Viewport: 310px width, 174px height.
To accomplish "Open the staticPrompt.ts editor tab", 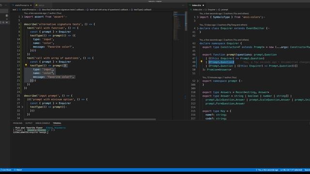I will [22, 5].
